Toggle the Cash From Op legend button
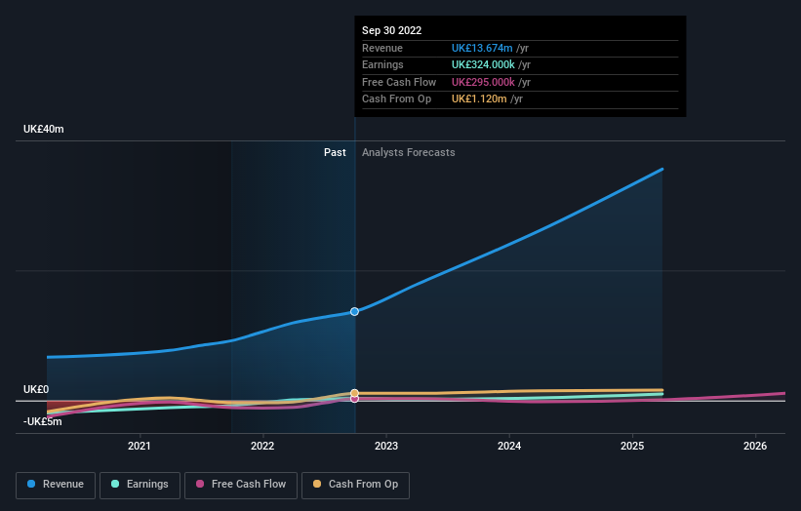 355,485
